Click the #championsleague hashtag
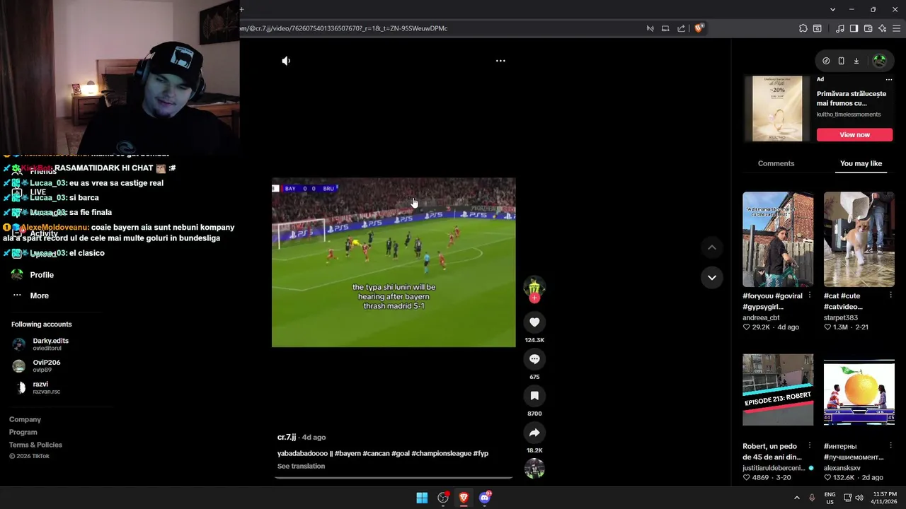 441,453
